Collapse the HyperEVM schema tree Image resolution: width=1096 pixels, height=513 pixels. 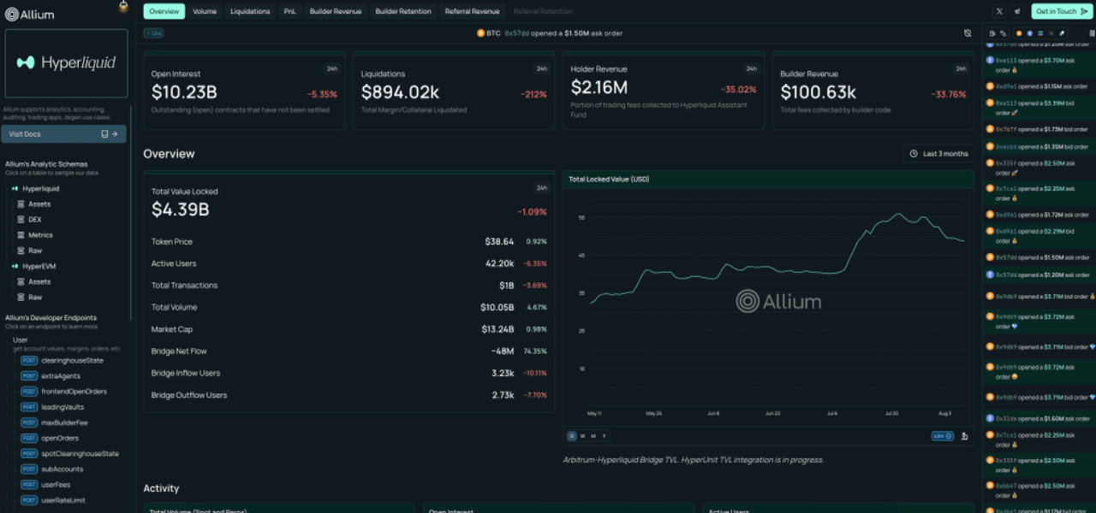click(15, 266)
